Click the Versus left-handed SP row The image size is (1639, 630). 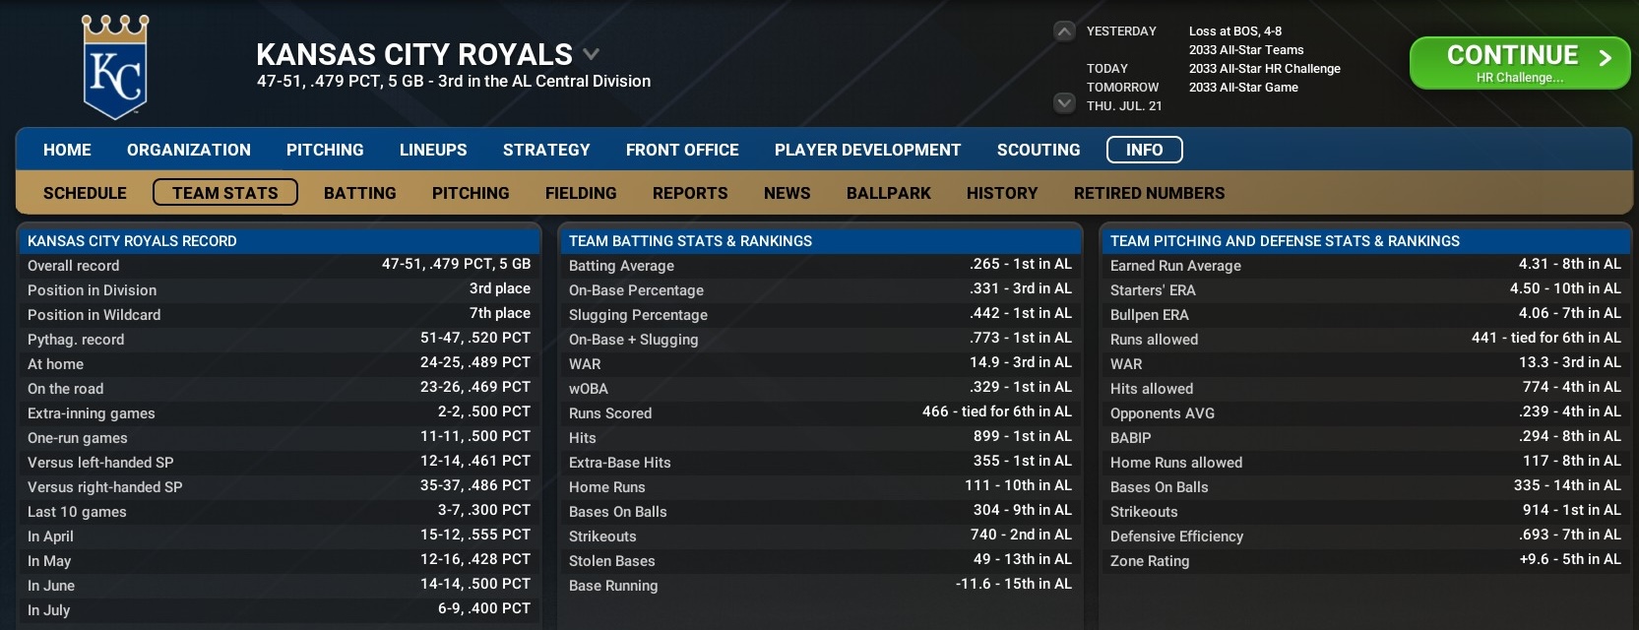tap(279, 462)
